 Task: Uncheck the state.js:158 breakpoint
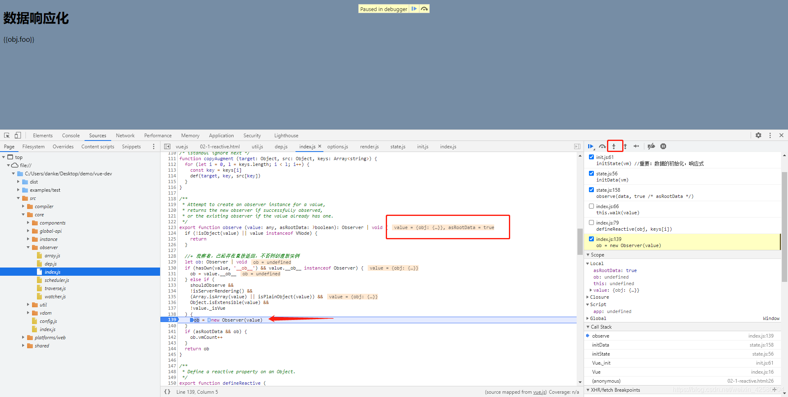[x=591, y=190]
